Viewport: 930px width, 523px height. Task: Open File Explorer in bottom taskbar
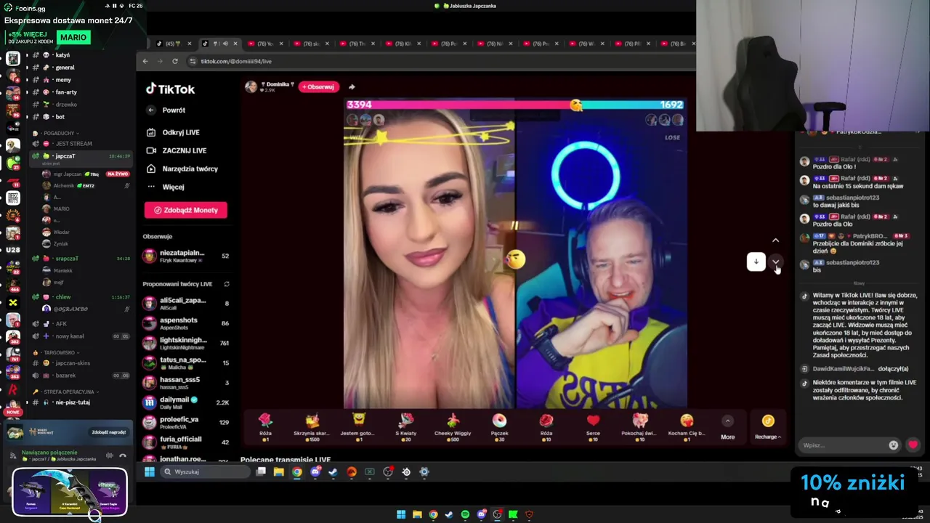point(417,514)
